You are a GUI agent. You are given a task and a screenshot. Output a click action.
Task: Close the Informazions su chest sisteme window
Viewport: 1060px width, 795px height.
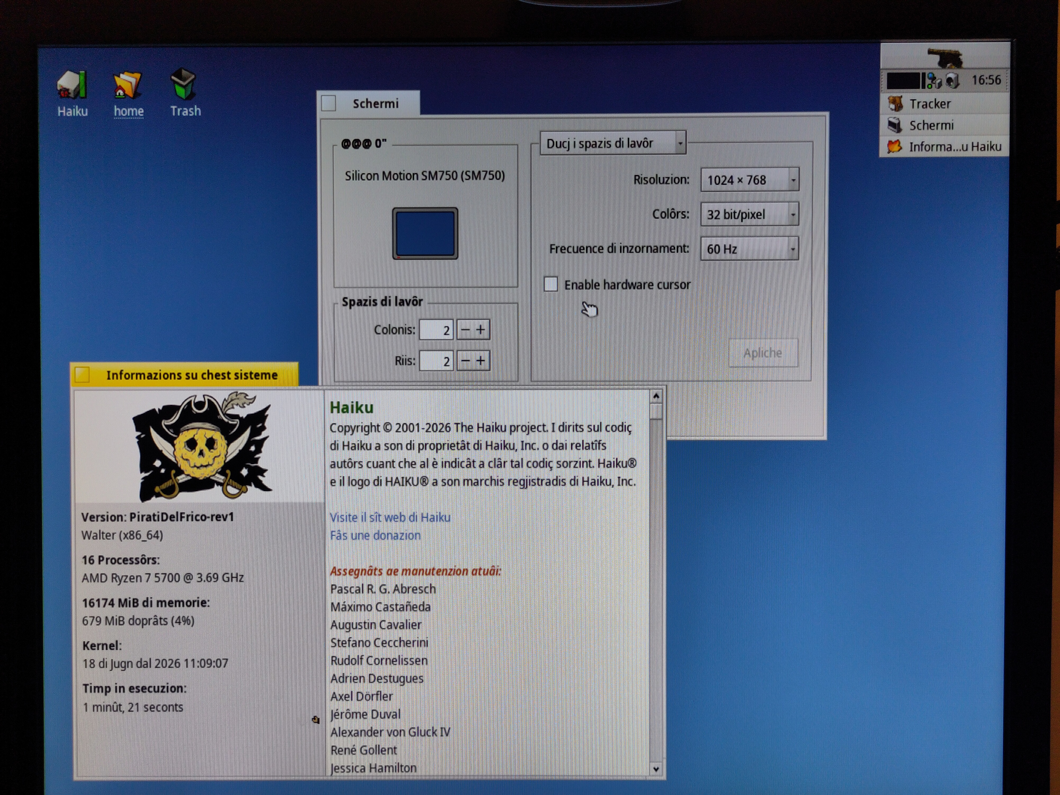(x=82, y=375)
